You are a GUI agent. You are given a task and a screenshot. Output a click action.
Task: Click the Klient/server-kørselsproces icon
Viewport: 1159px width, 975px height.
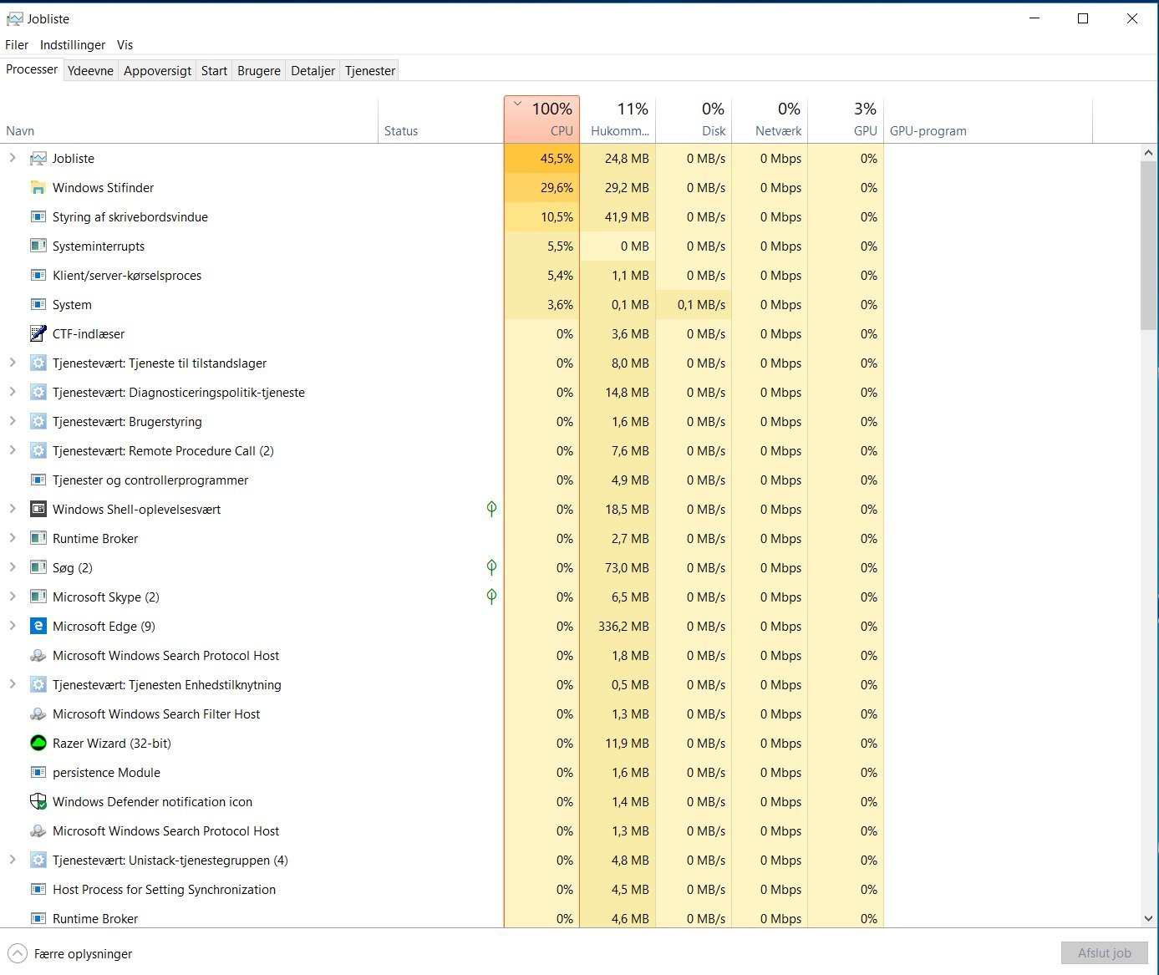pyautogui.click(x=38, y=276)
